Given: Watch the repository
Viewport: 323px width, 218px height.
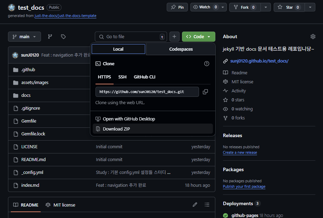Looking at the screenshot, I should coord(205,7).
